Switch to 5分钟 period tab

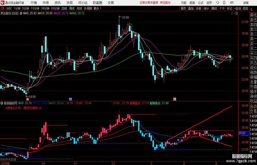point(25,8)
